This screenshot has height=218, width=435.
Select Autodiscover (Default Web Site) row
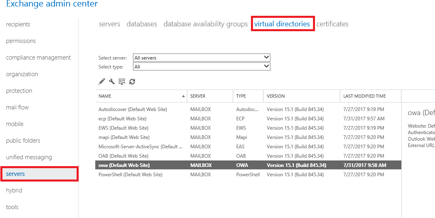tap(248, 109)
